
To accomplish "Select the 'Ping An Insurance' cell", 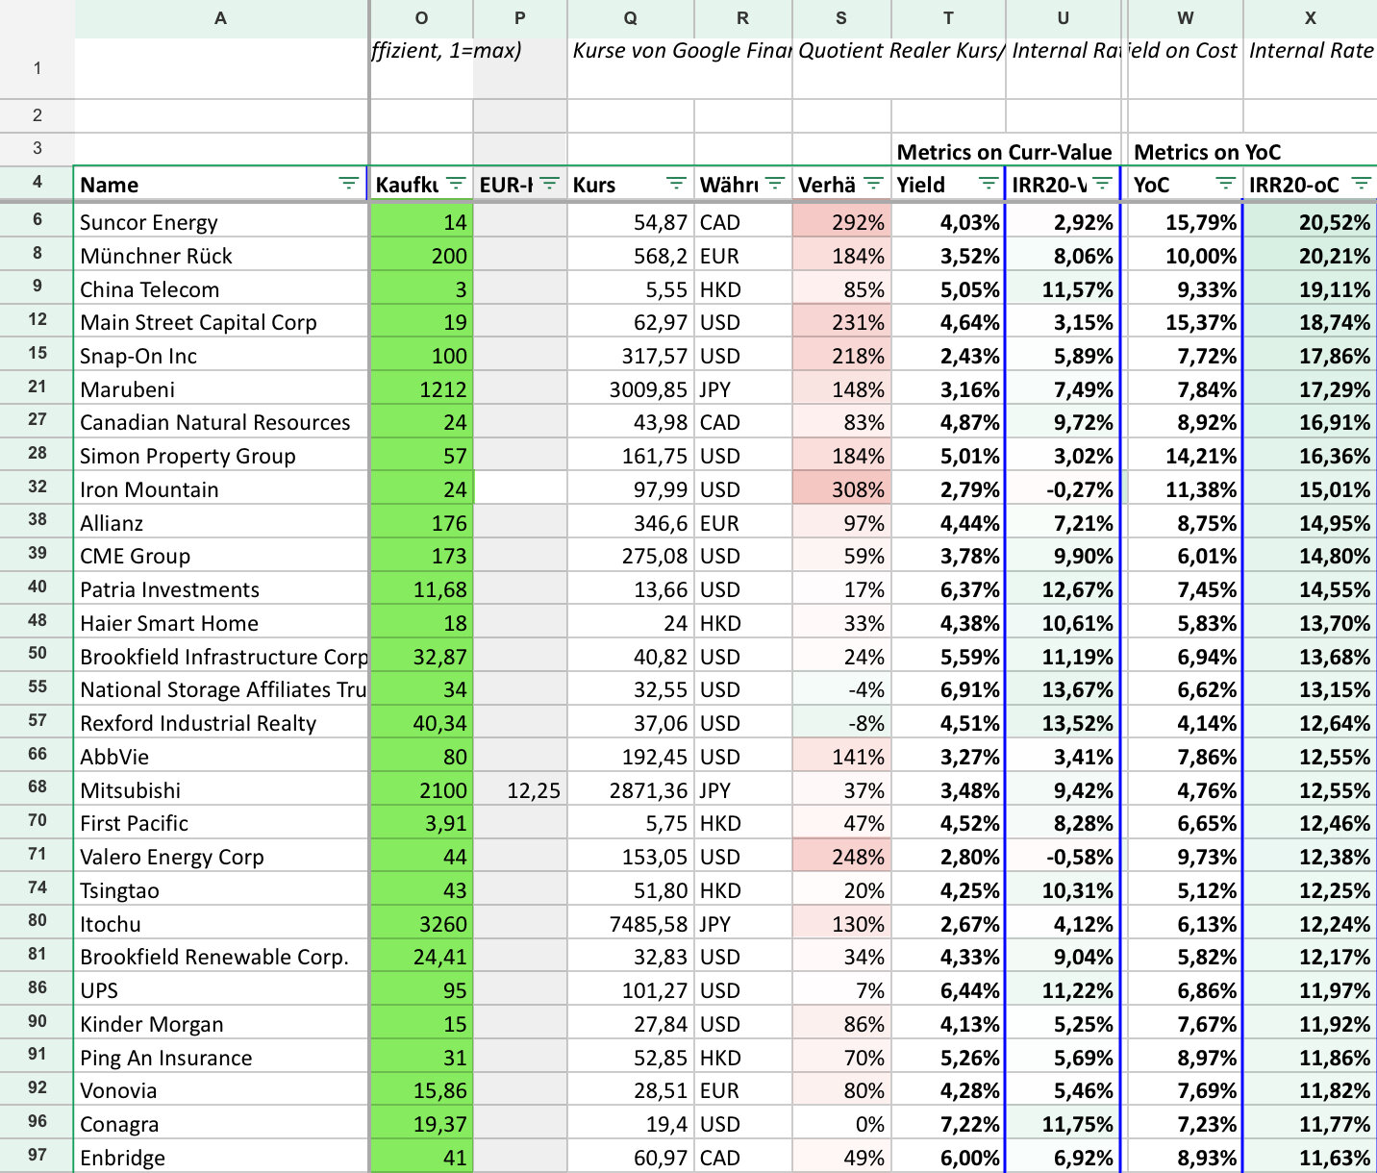I will pyautogui.click(x=221, y=1058).
